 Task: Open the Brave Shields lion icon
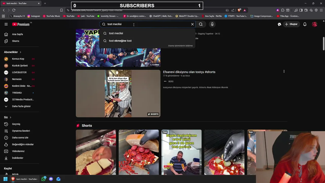tap(239, 10)
